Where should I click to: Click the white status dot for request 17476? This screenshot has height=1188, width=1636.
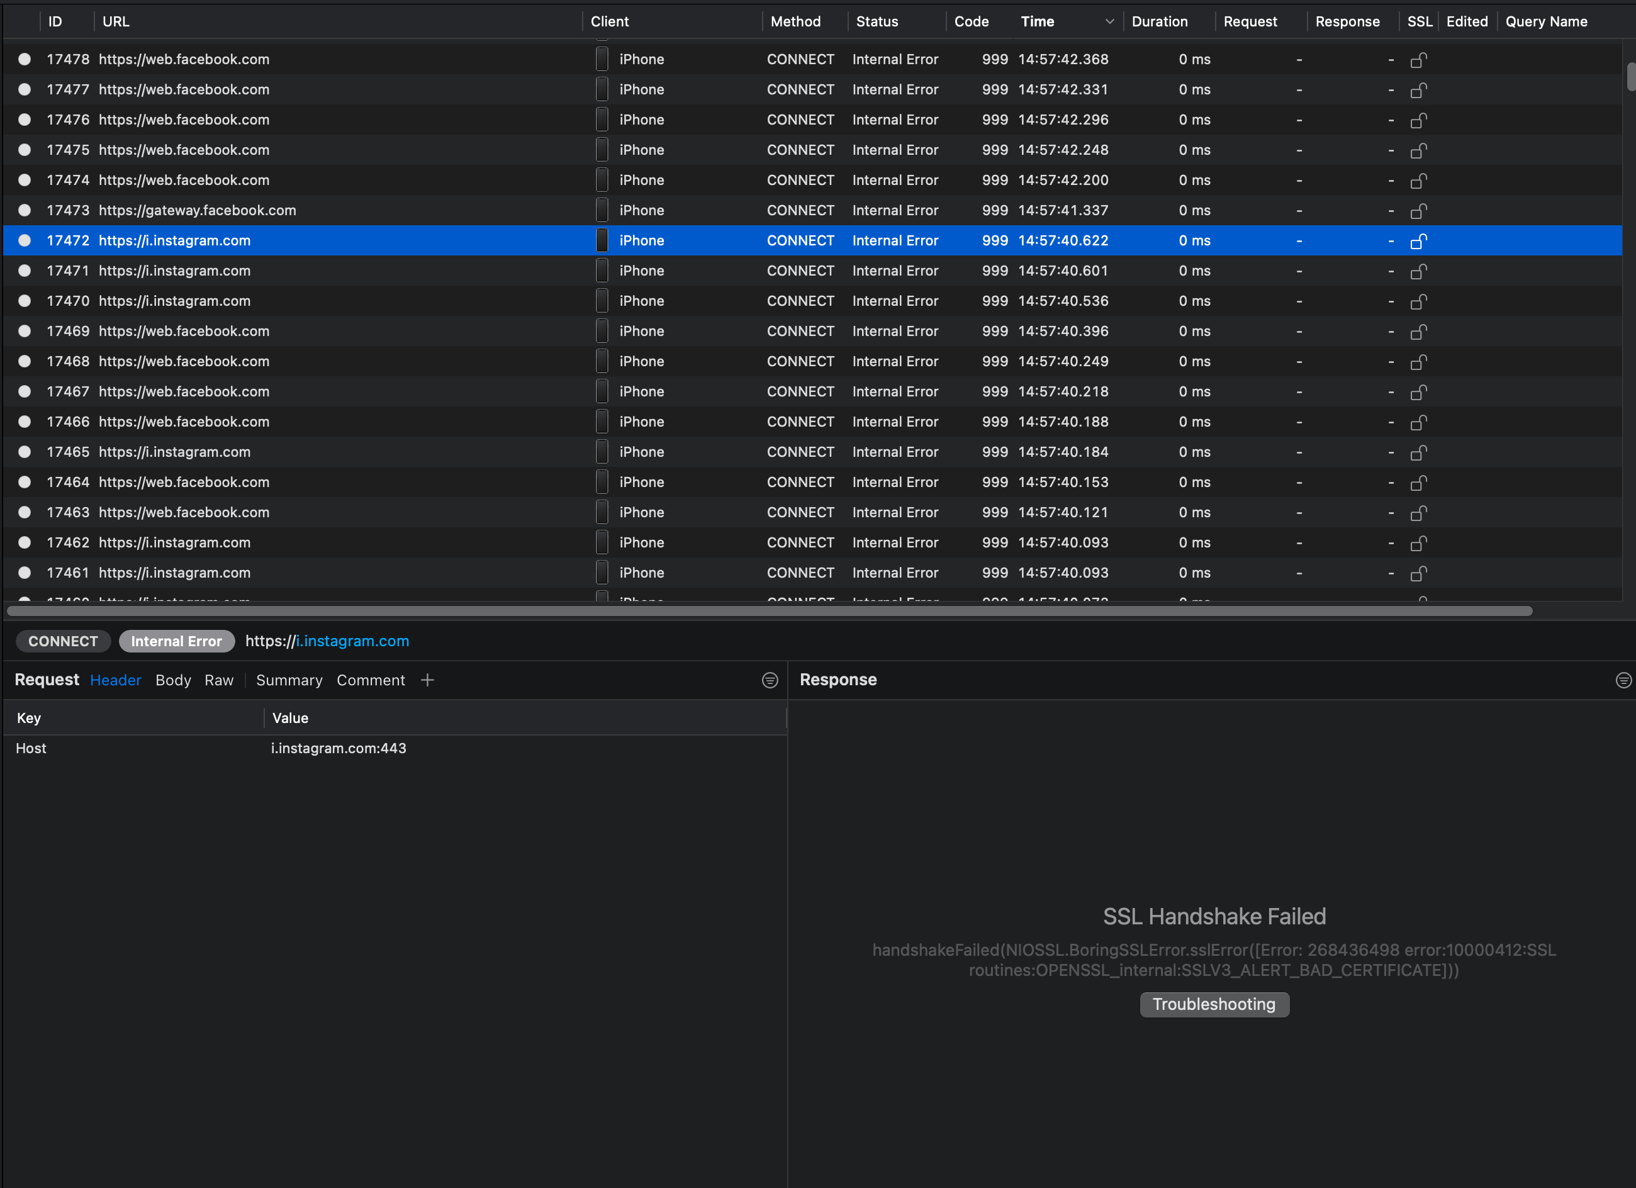coord(25,120)
